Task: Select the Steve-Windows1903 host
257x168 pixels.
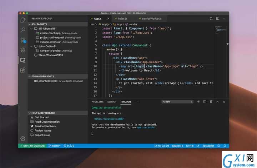Action: tap(58, 55)
